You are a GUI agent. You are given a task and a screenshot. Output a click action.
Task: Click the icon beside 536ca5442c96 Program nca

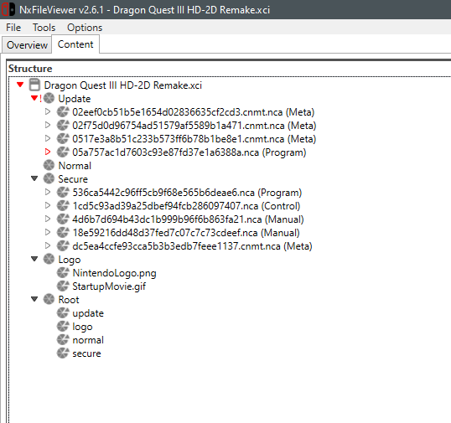[63, 193]
